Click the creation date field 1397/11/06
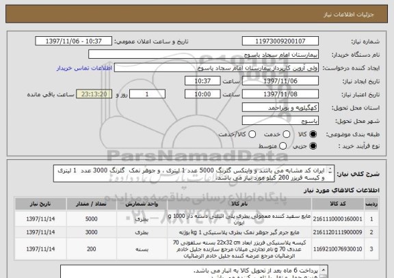 pos(280,81)
